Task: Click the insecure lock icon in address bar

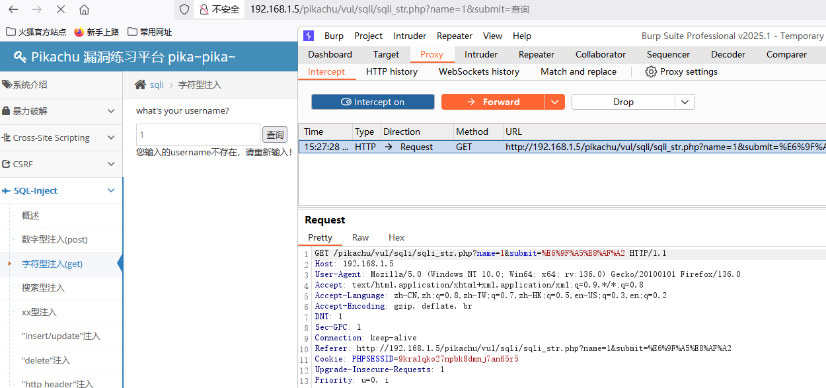Action: click(x=204, y=9)
